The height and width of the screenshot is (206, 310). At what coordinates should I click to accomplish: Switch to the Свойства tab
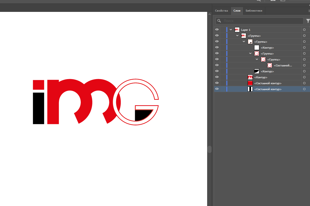pyautogui.click(x=221, y=11)
